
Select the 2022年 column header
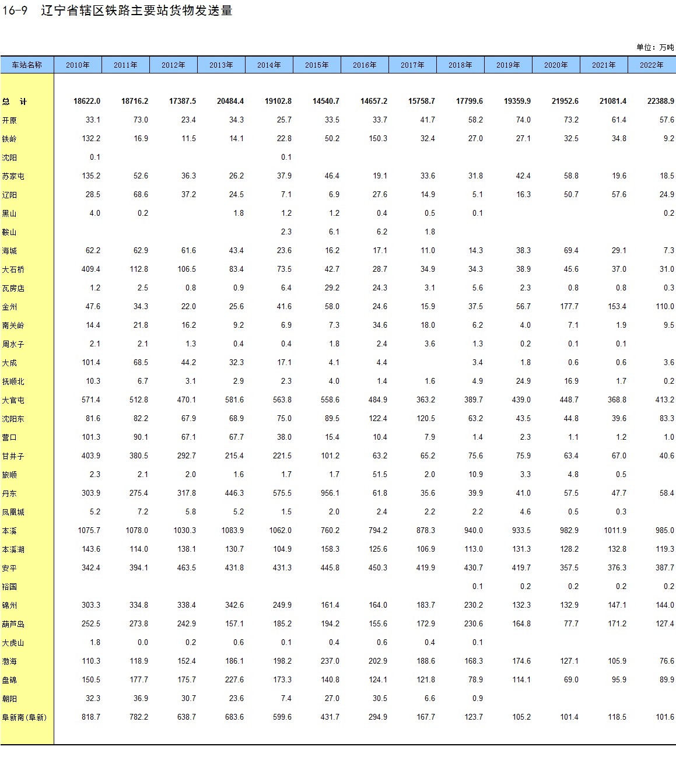coord(652,65)
